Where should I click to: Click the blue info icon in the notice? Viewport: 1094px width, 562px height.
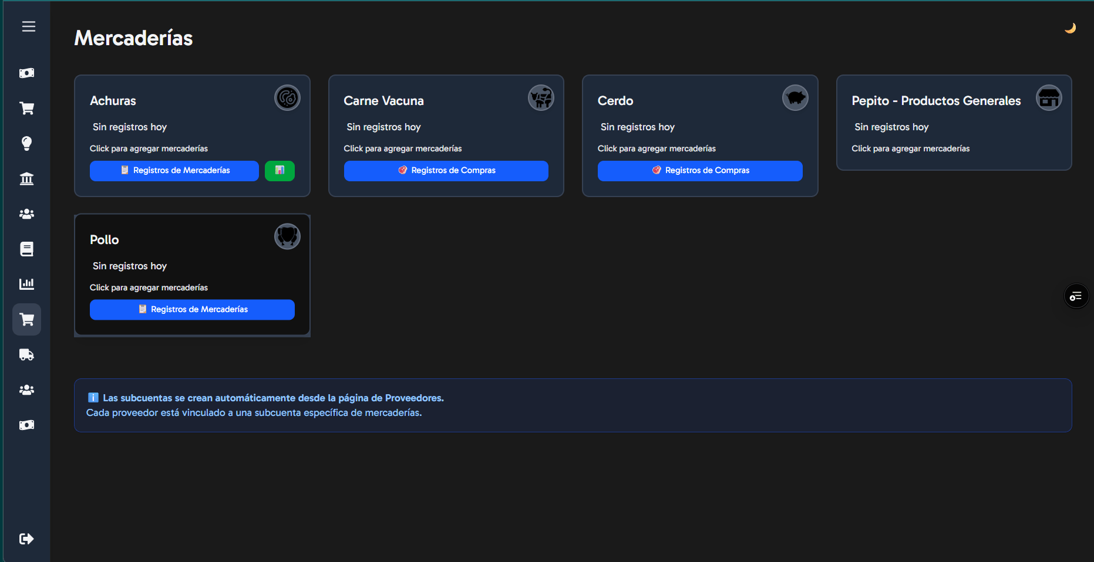coord(93,398)
